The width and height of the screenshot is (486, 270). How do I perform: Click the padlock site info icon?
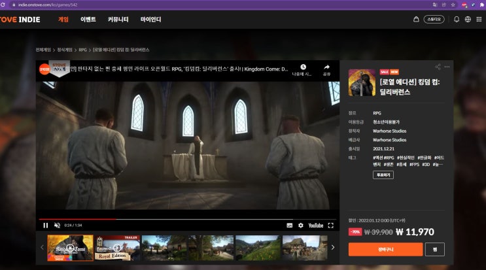pos(14,5)
